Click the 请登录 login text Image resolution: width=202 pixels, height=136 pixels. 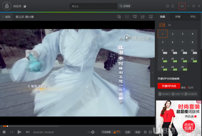pyautogui.click(x=17, y=6)
